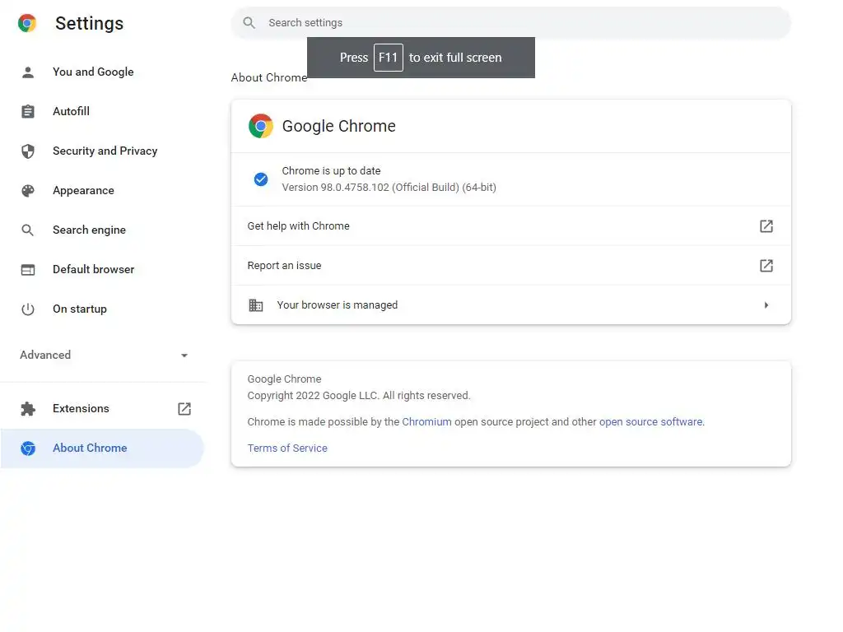Go to Autofill settings page

(x=71, y=111)
